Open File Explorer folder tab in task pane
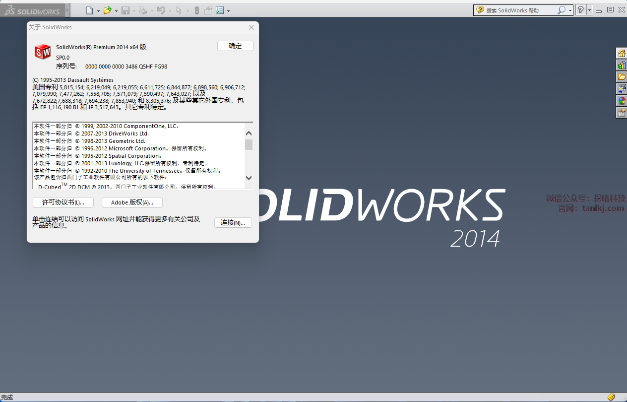The width and height of the screenshot is (627, 402). coord(621,77)
